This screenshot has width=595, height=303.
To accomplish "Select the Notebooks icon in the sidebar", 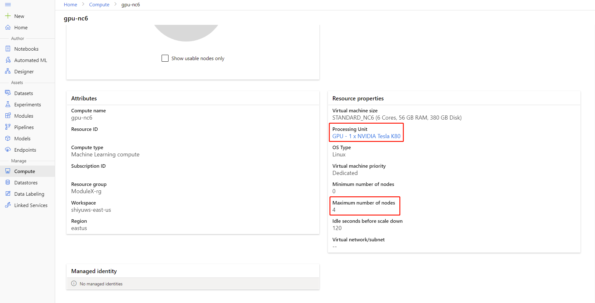I will pyautogui.click(x=8, y=48).
